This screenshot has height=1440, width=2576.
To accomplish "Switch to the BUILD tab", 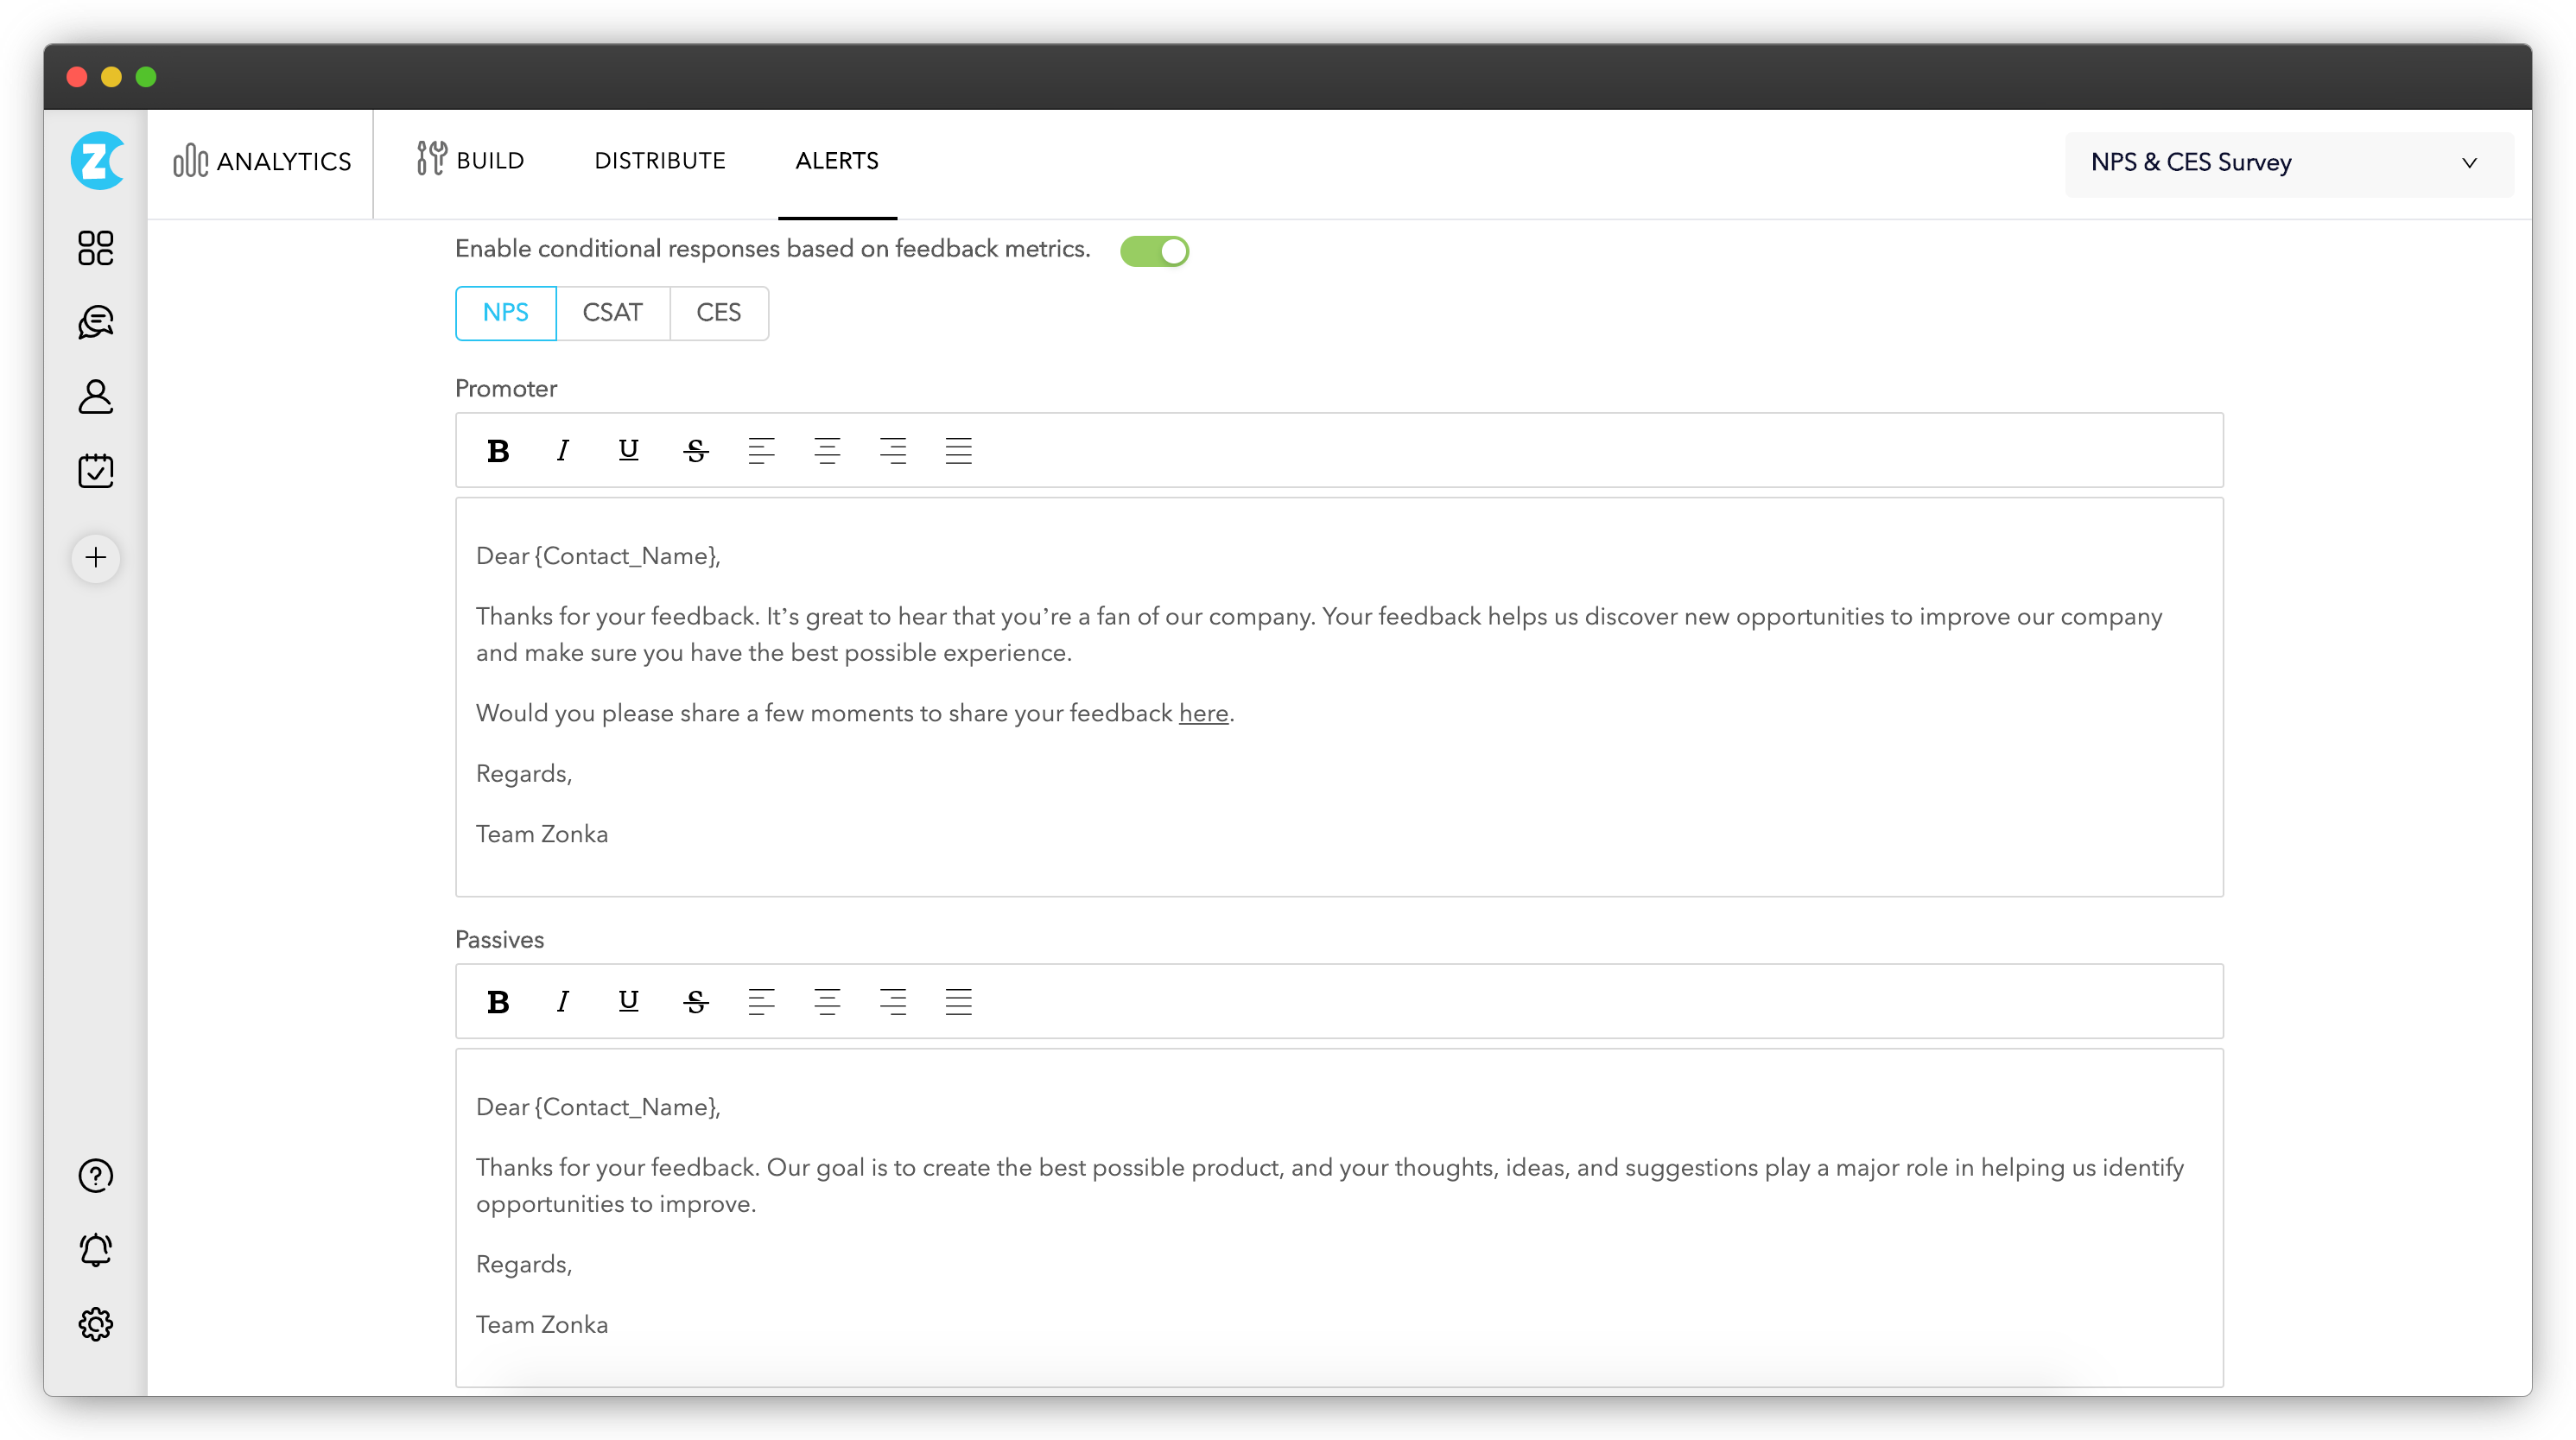I will tap(471, 161).
